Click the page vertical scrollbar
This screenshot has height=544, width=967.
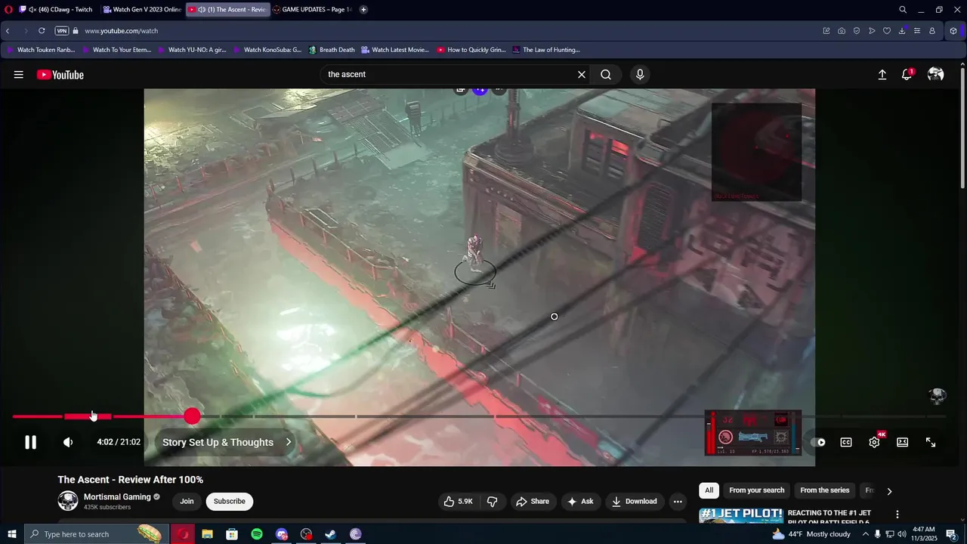point(962,128)
